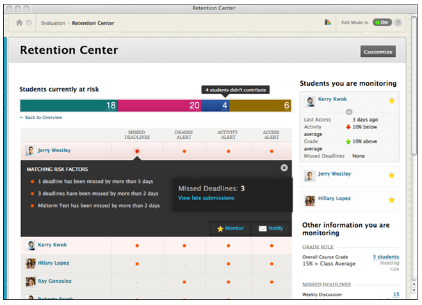Open the 15 Weekly Discussion link

pyautogui.click(x=396, y=295)
